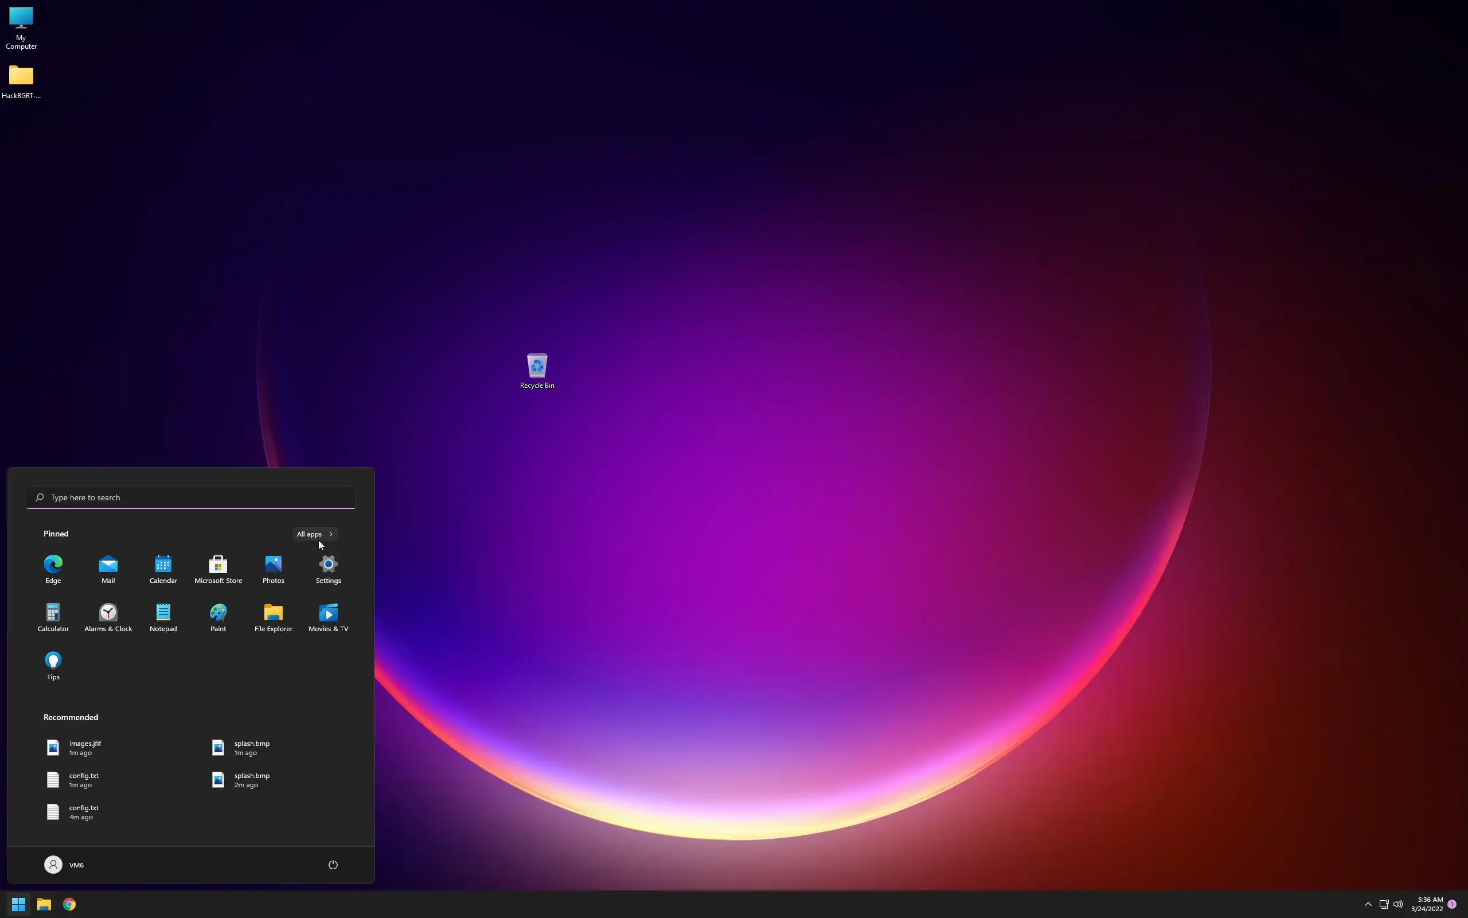Screen dimensions: 1468x918
Task: Expand the All apps list
Action: coord(314,534)
